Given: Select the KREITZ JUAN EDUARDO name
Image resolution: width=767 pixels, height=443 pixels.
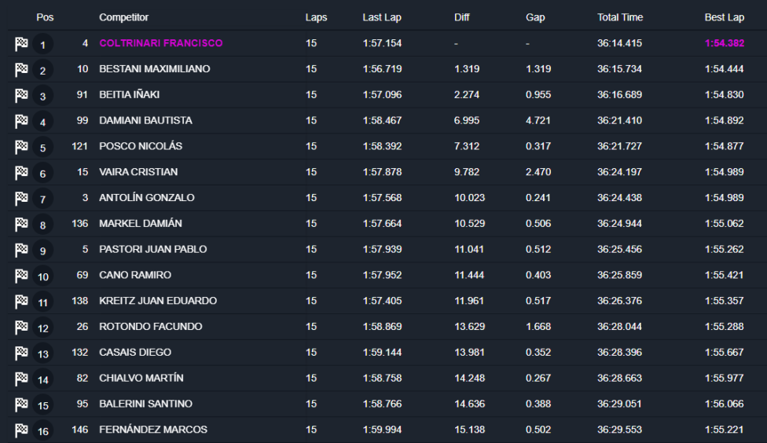Looking at the screenshot, I should (158, 301).
